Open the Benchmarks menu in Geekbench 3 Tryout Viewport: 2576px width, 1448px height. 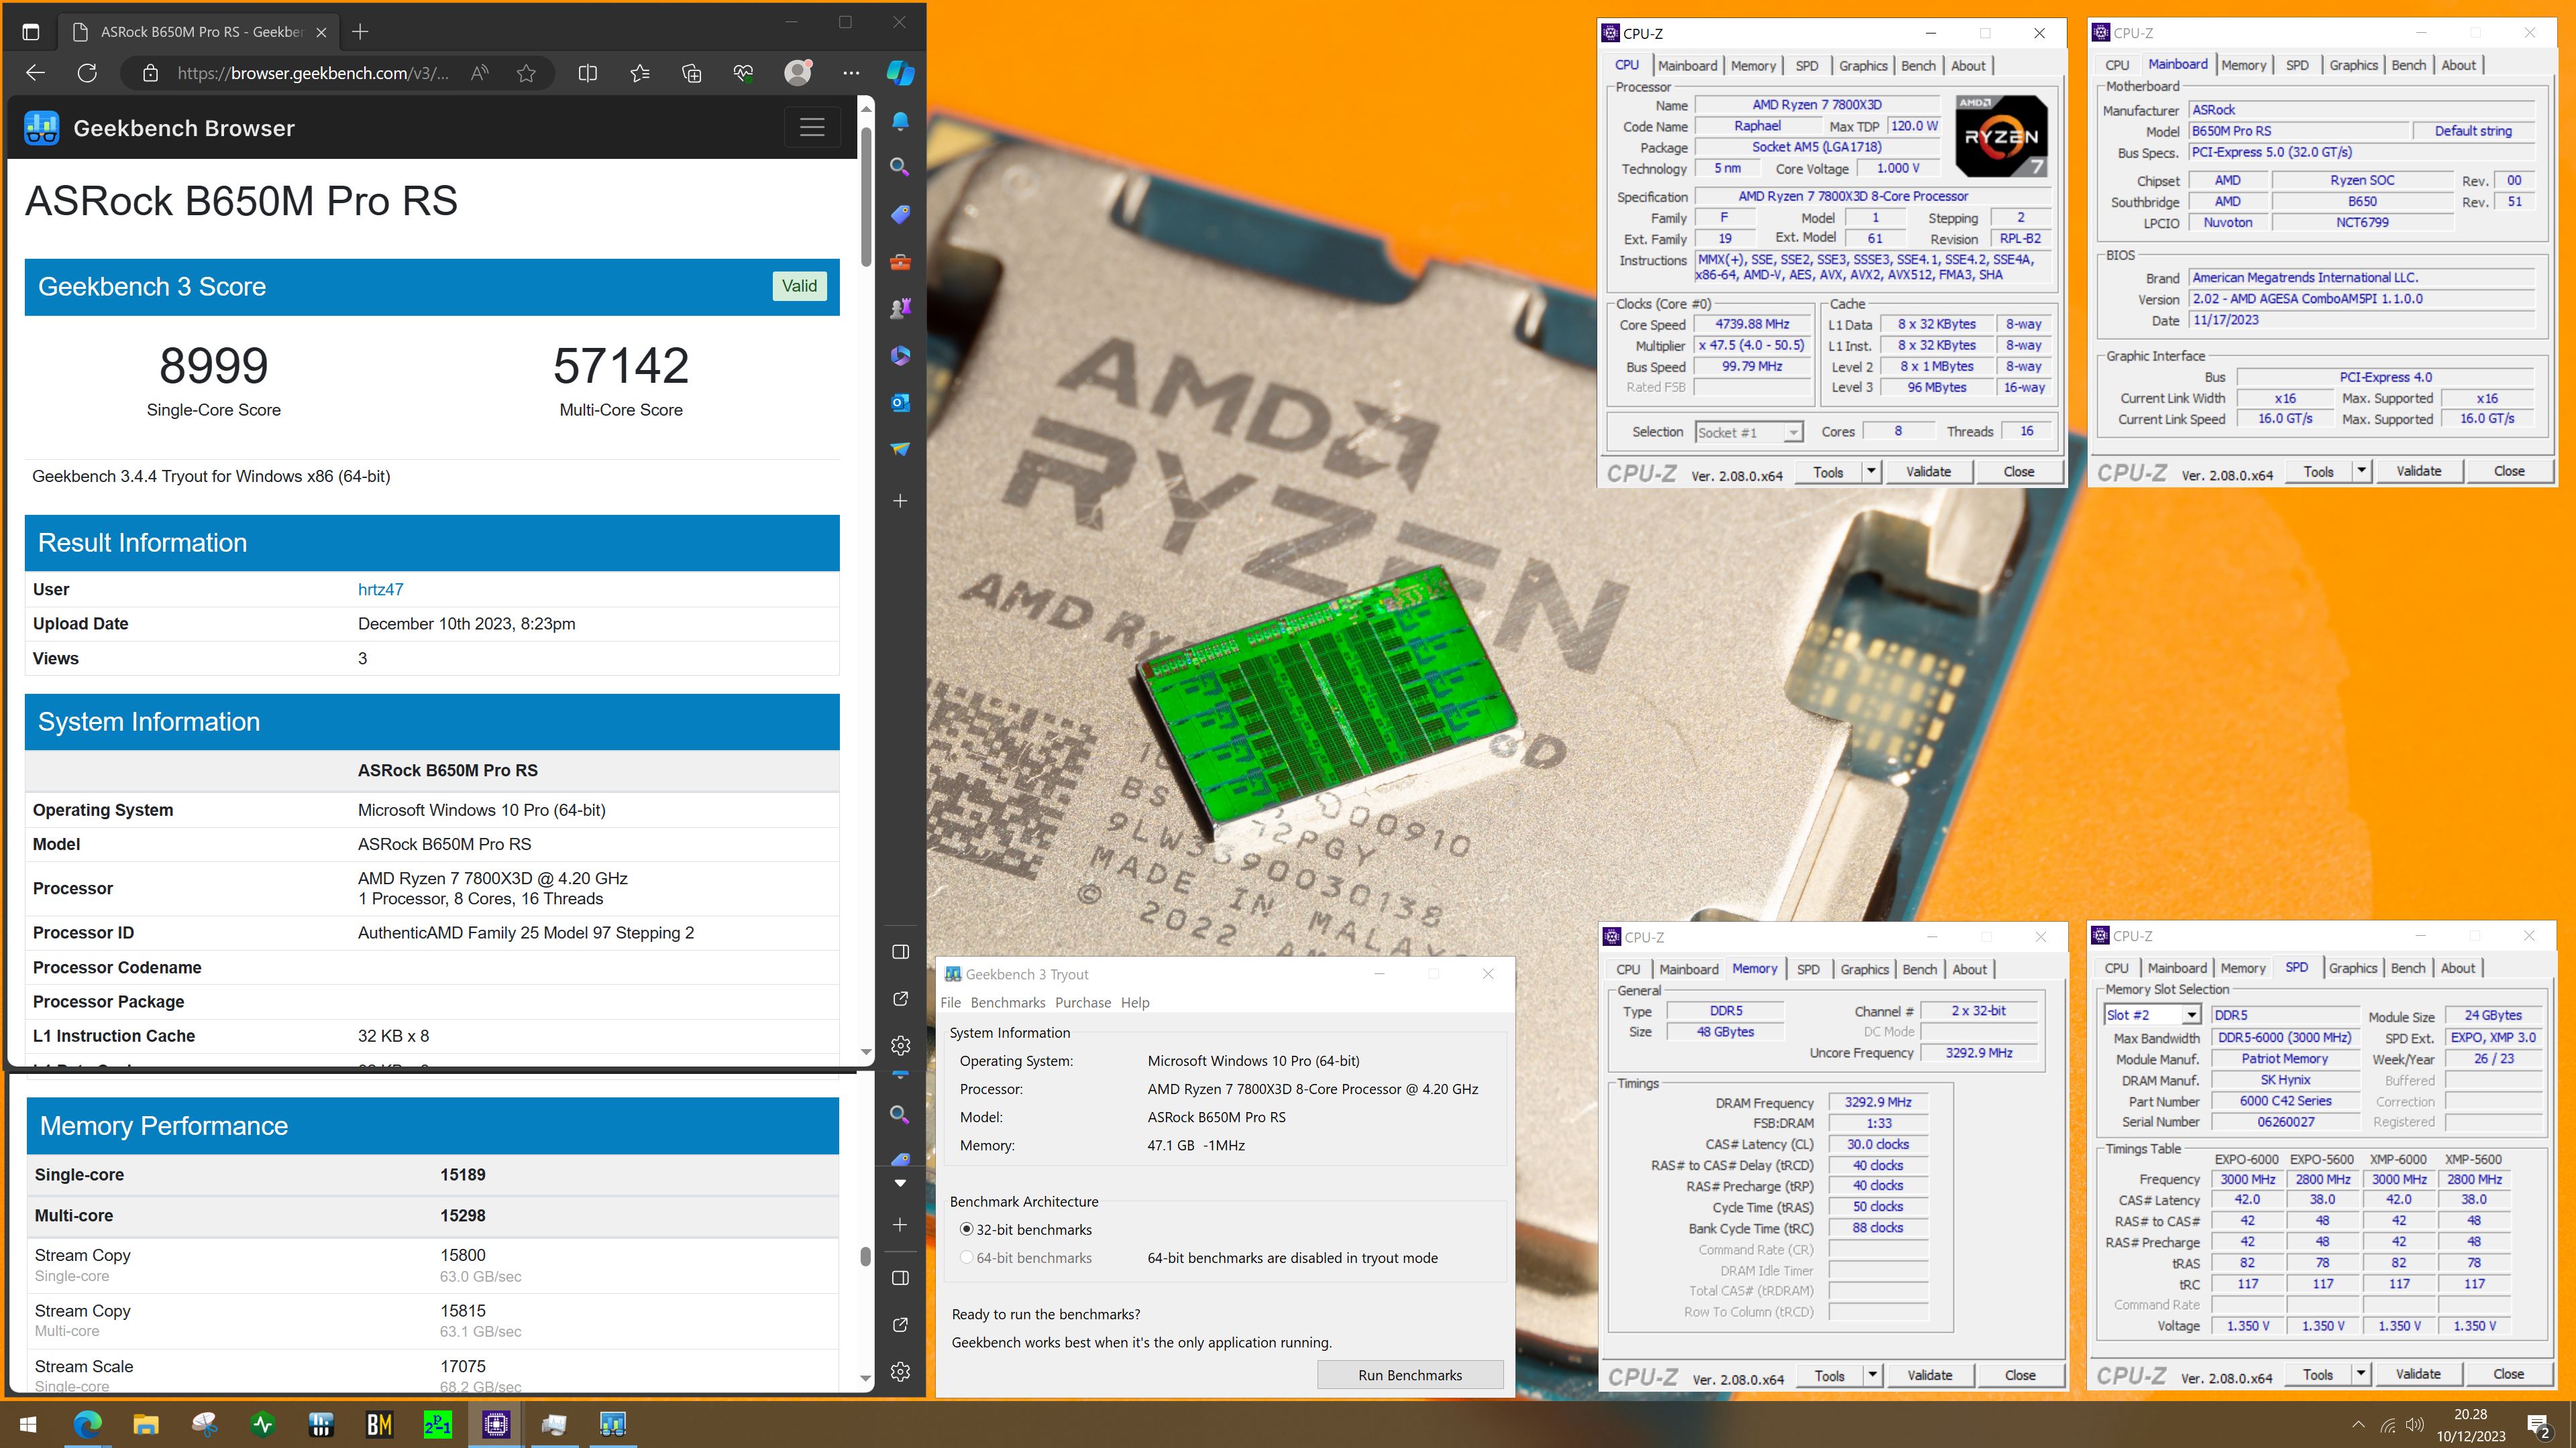(1007, 1002)
